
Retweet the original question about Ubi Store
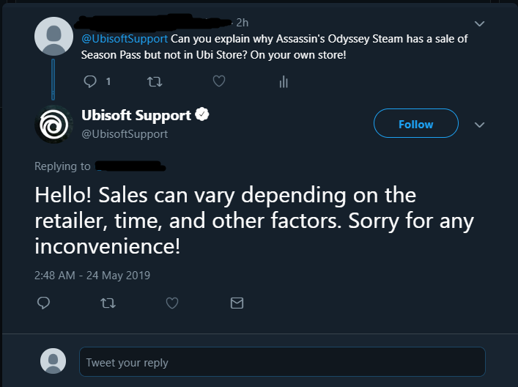155,81
